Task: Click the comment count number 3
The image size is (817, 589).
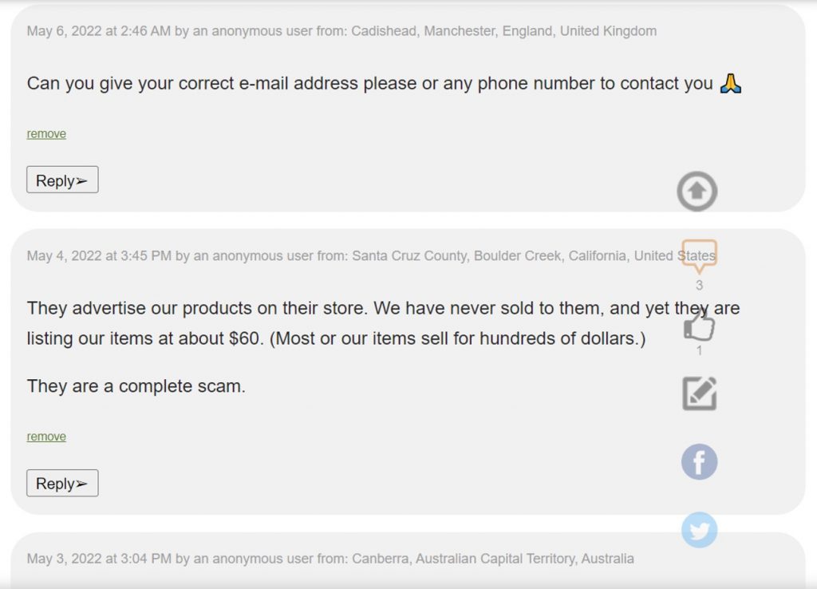Action: point(699,285)
